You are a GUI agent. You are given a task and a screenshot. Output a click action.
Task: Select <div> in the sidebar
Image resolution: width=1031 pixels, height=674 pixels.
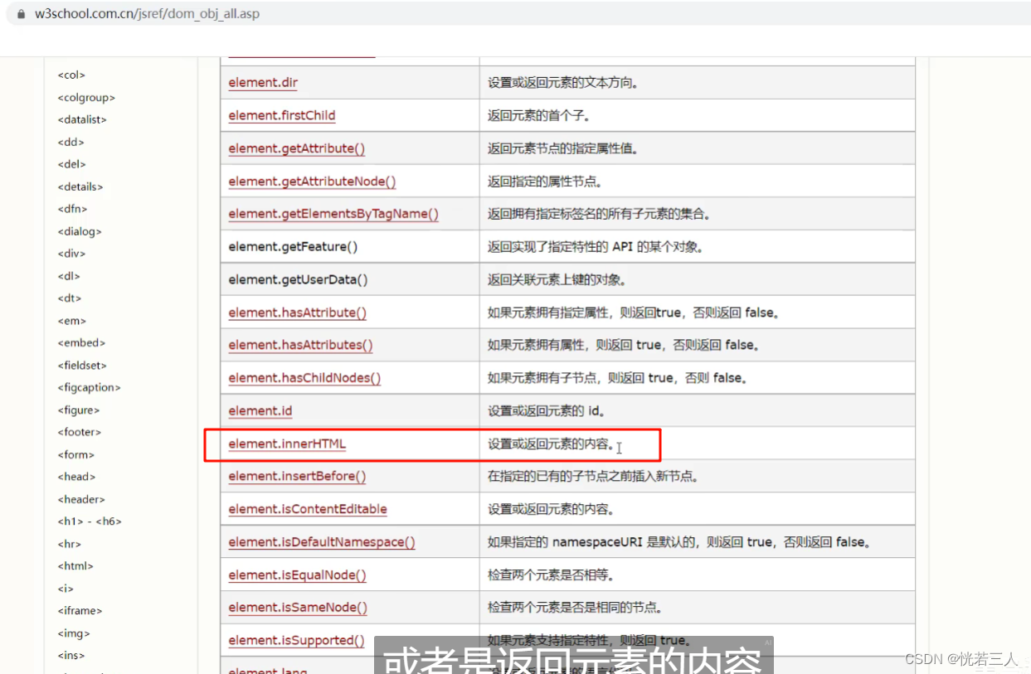(x=71, y=254)
